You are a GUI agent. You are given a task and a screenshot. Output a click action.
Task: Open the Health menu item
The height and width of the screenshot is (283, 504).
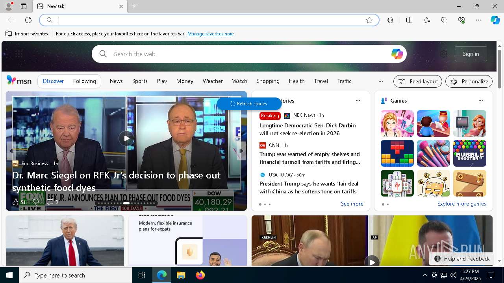coord(296,81)
